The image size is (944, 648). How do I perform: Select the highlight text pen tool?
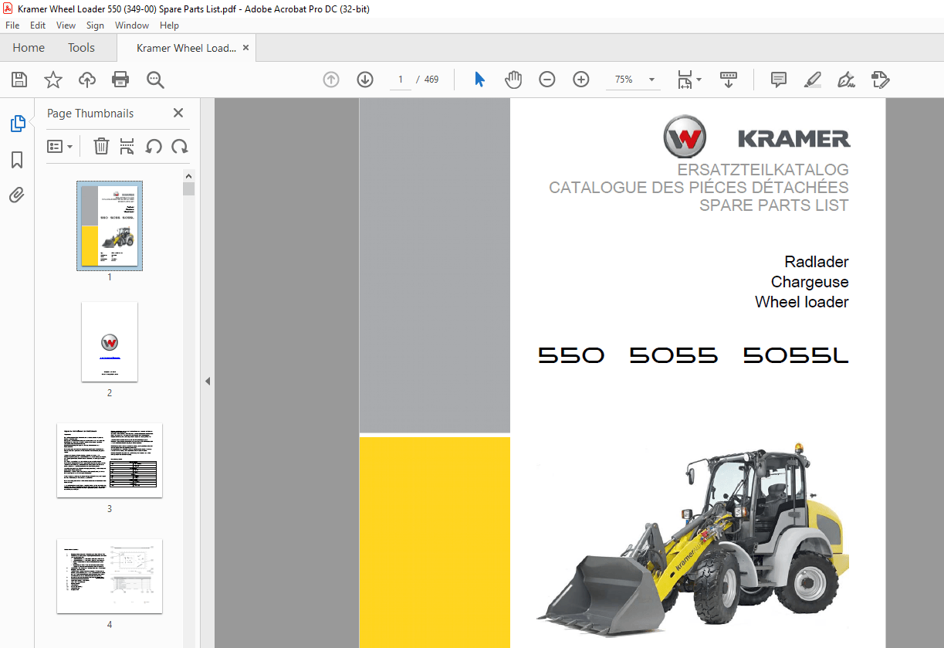[x=812, y=80]
